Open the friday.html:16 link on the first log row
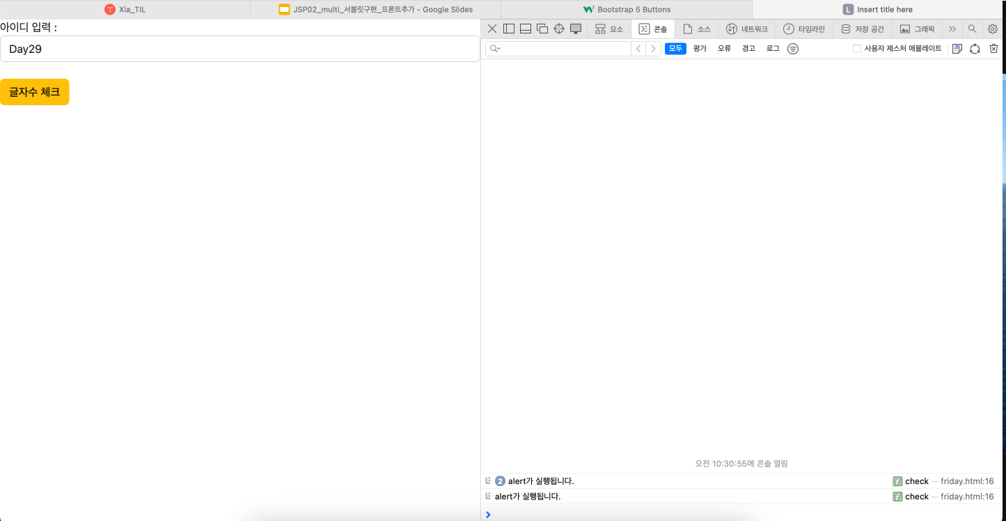This screenshot has width=1006, height=521. click(967, 481)
